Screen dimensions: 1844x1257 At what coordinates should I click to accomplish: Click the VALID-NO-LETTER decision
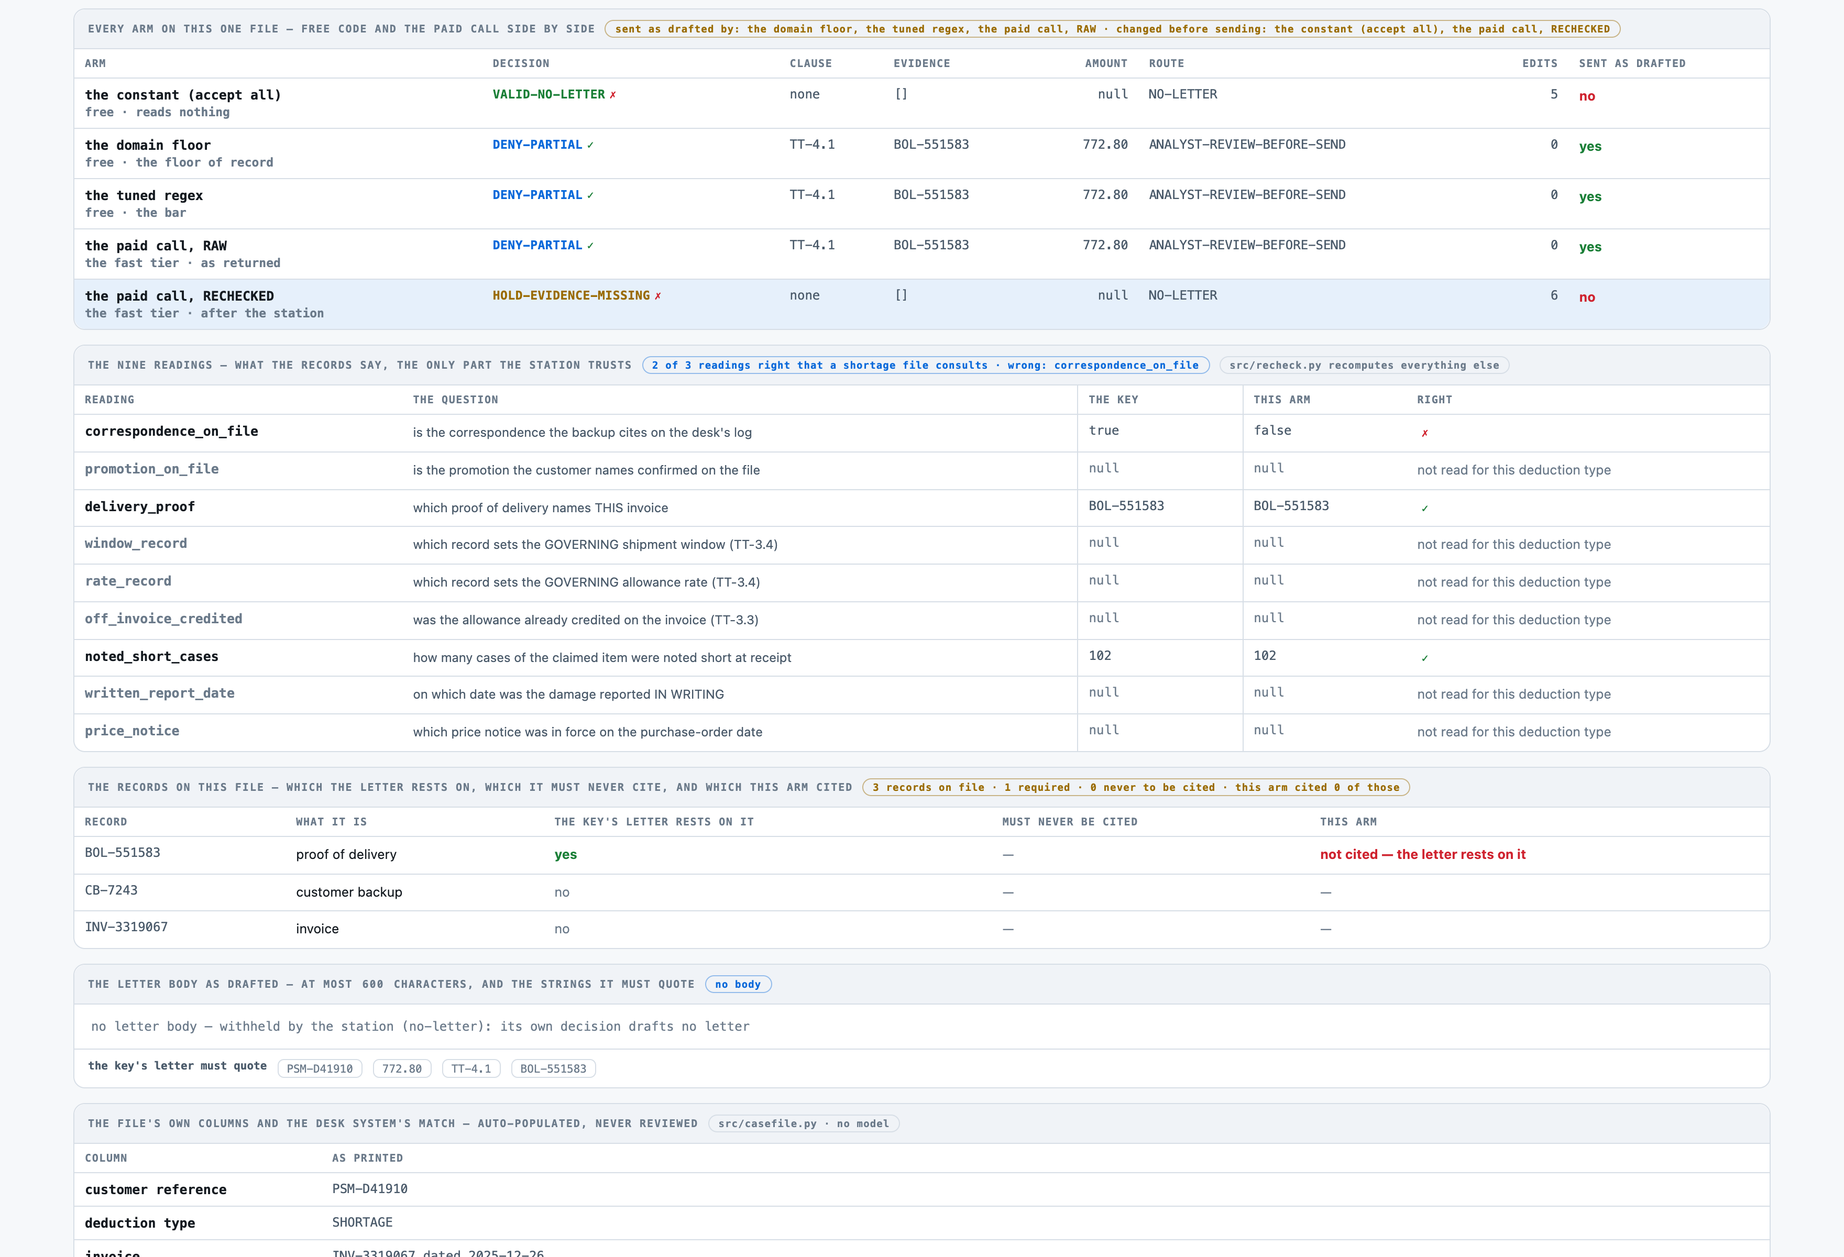coord(548,94)
